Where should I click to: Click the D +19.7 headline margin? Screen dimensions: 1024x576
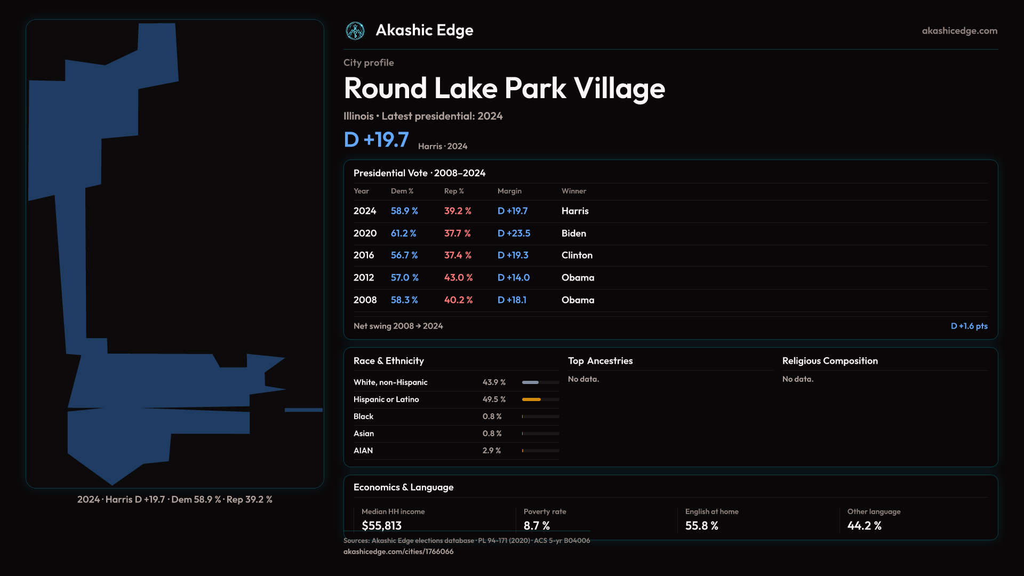tap(376, 140)
